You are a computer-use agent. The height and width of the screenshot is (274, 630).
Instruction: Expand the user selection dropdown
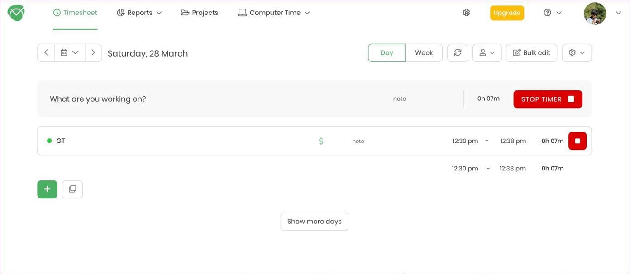coord(487,53)
